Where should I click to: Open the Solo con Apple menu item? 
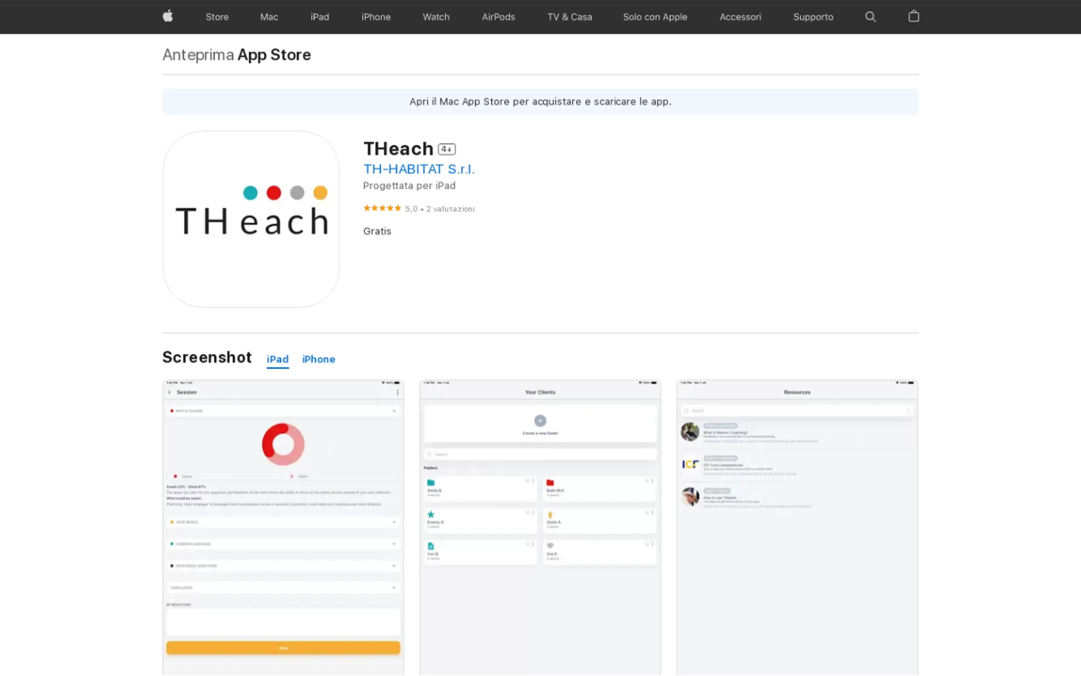coord(655,17)
